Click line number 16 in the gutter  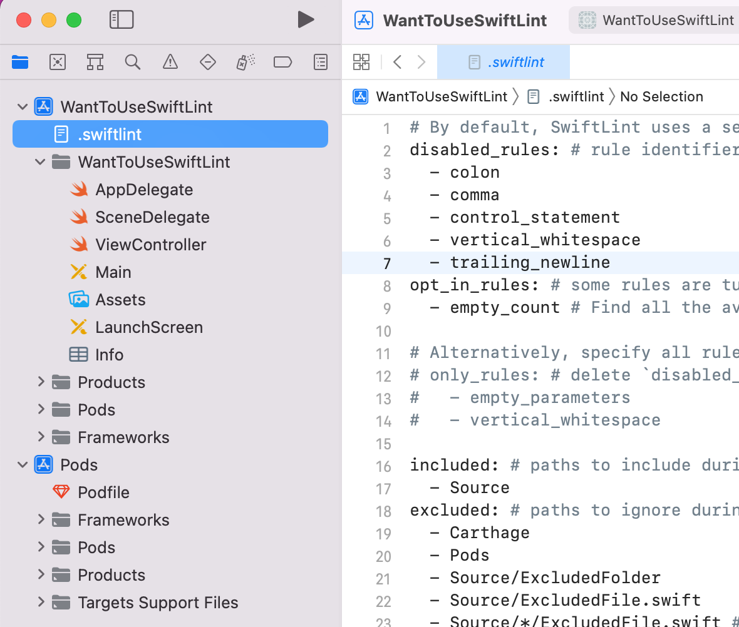point(384,466)
